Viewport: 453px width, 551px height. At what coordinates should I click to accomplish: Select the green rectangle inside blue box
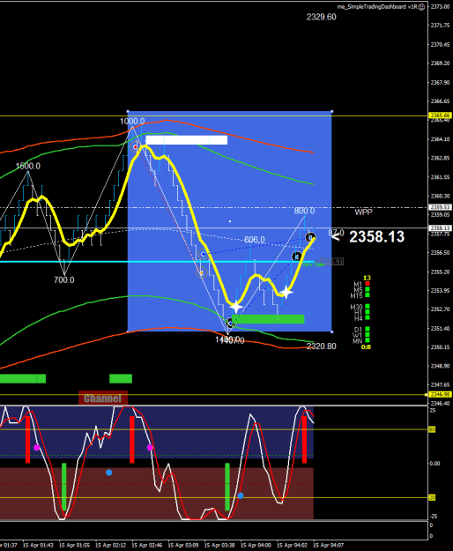point(268,319)
